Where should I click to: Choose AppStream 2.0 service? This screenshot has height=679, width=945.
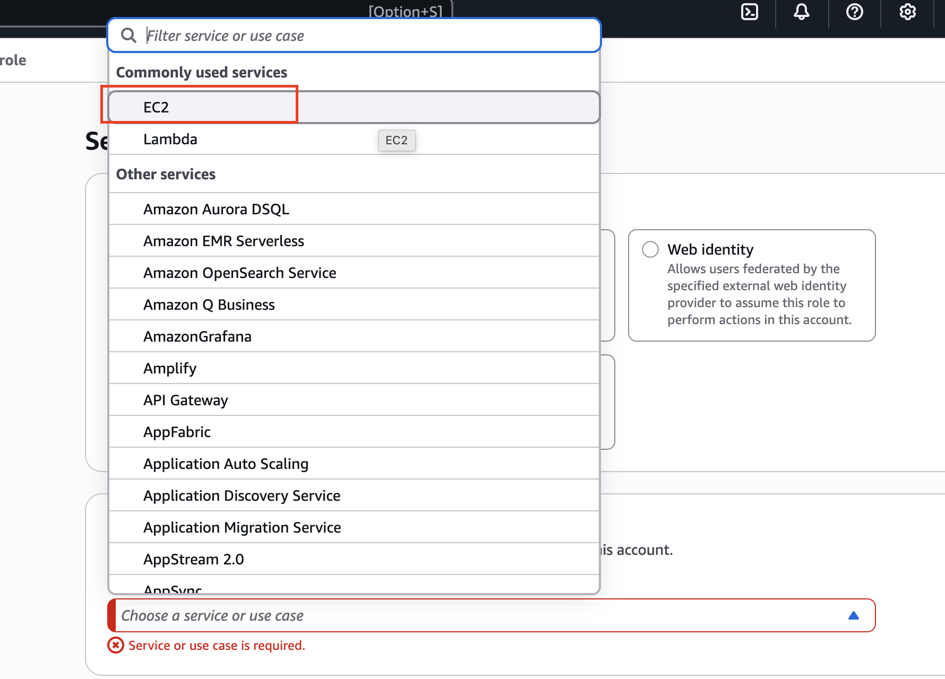click(354, 559)
